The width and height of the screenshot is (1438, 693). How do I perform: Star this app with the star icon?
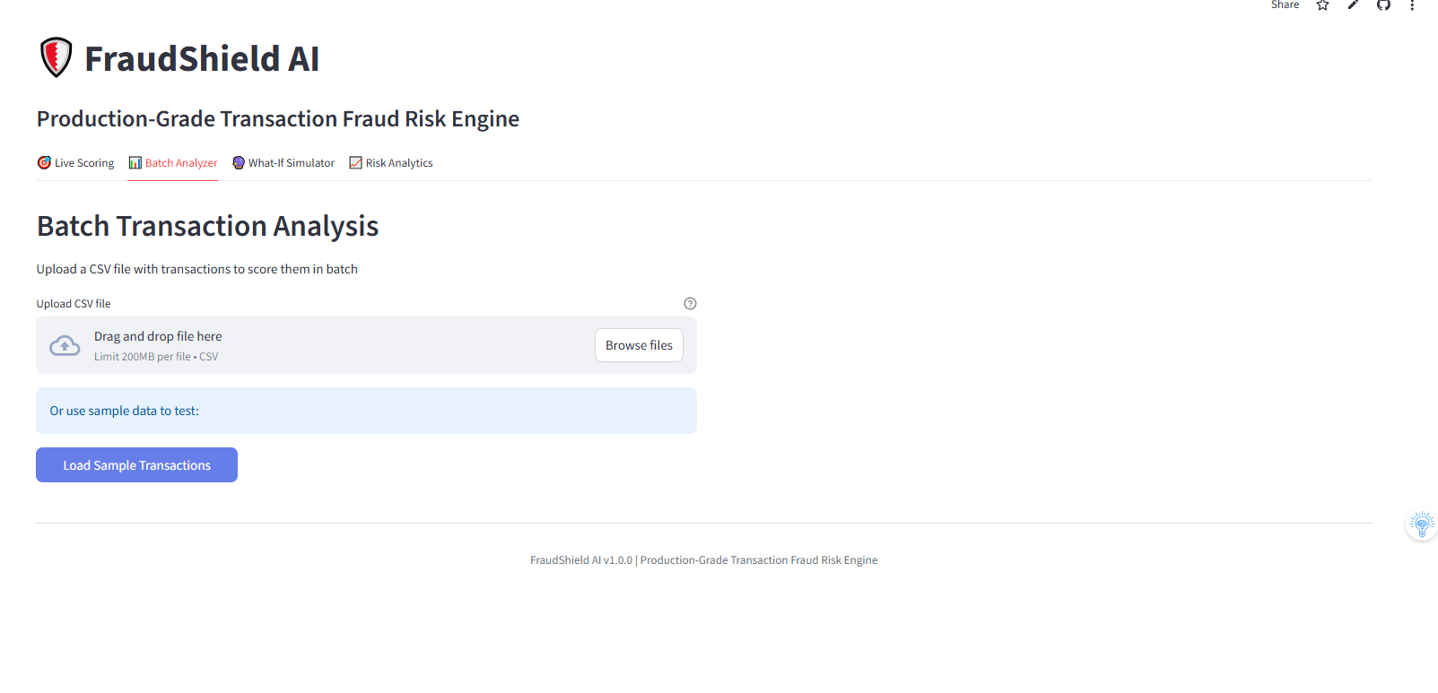point(1322,4)
